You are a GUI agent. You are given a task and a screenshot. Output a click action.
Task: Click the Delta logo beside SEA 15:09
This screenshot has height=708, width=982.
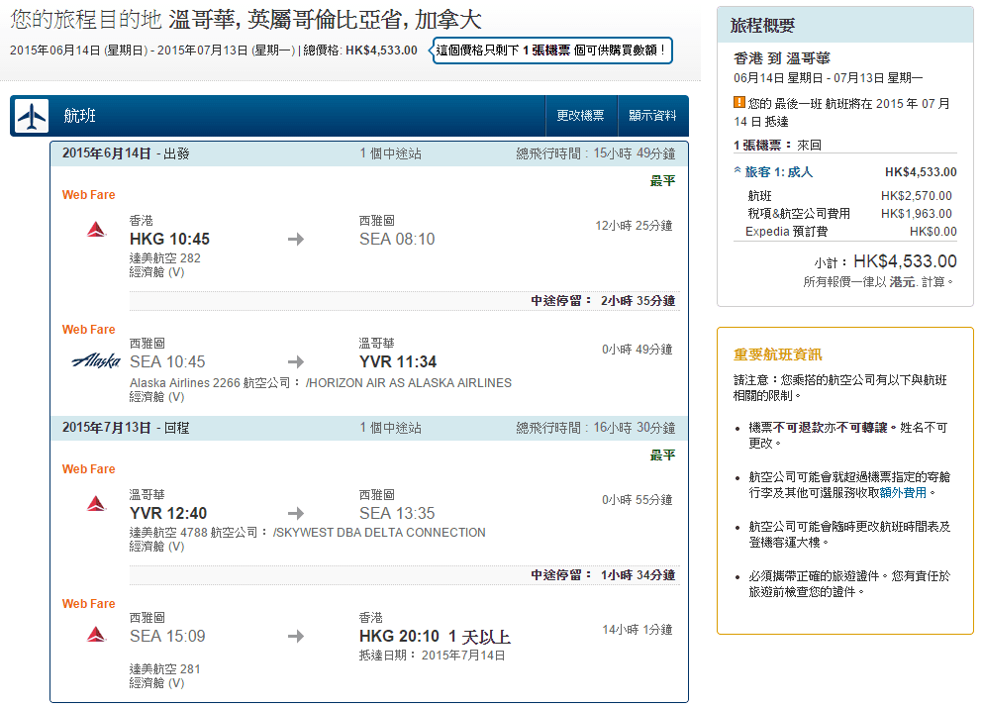[x=96, y=634]
